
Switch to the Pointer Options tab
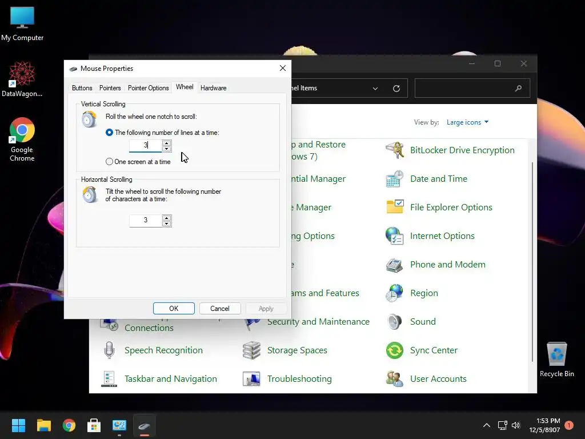148,88
